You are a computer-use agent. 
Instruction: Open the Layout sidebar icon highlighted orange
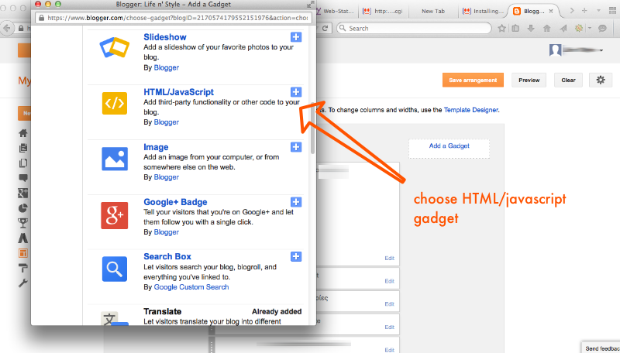coord(23,253)
